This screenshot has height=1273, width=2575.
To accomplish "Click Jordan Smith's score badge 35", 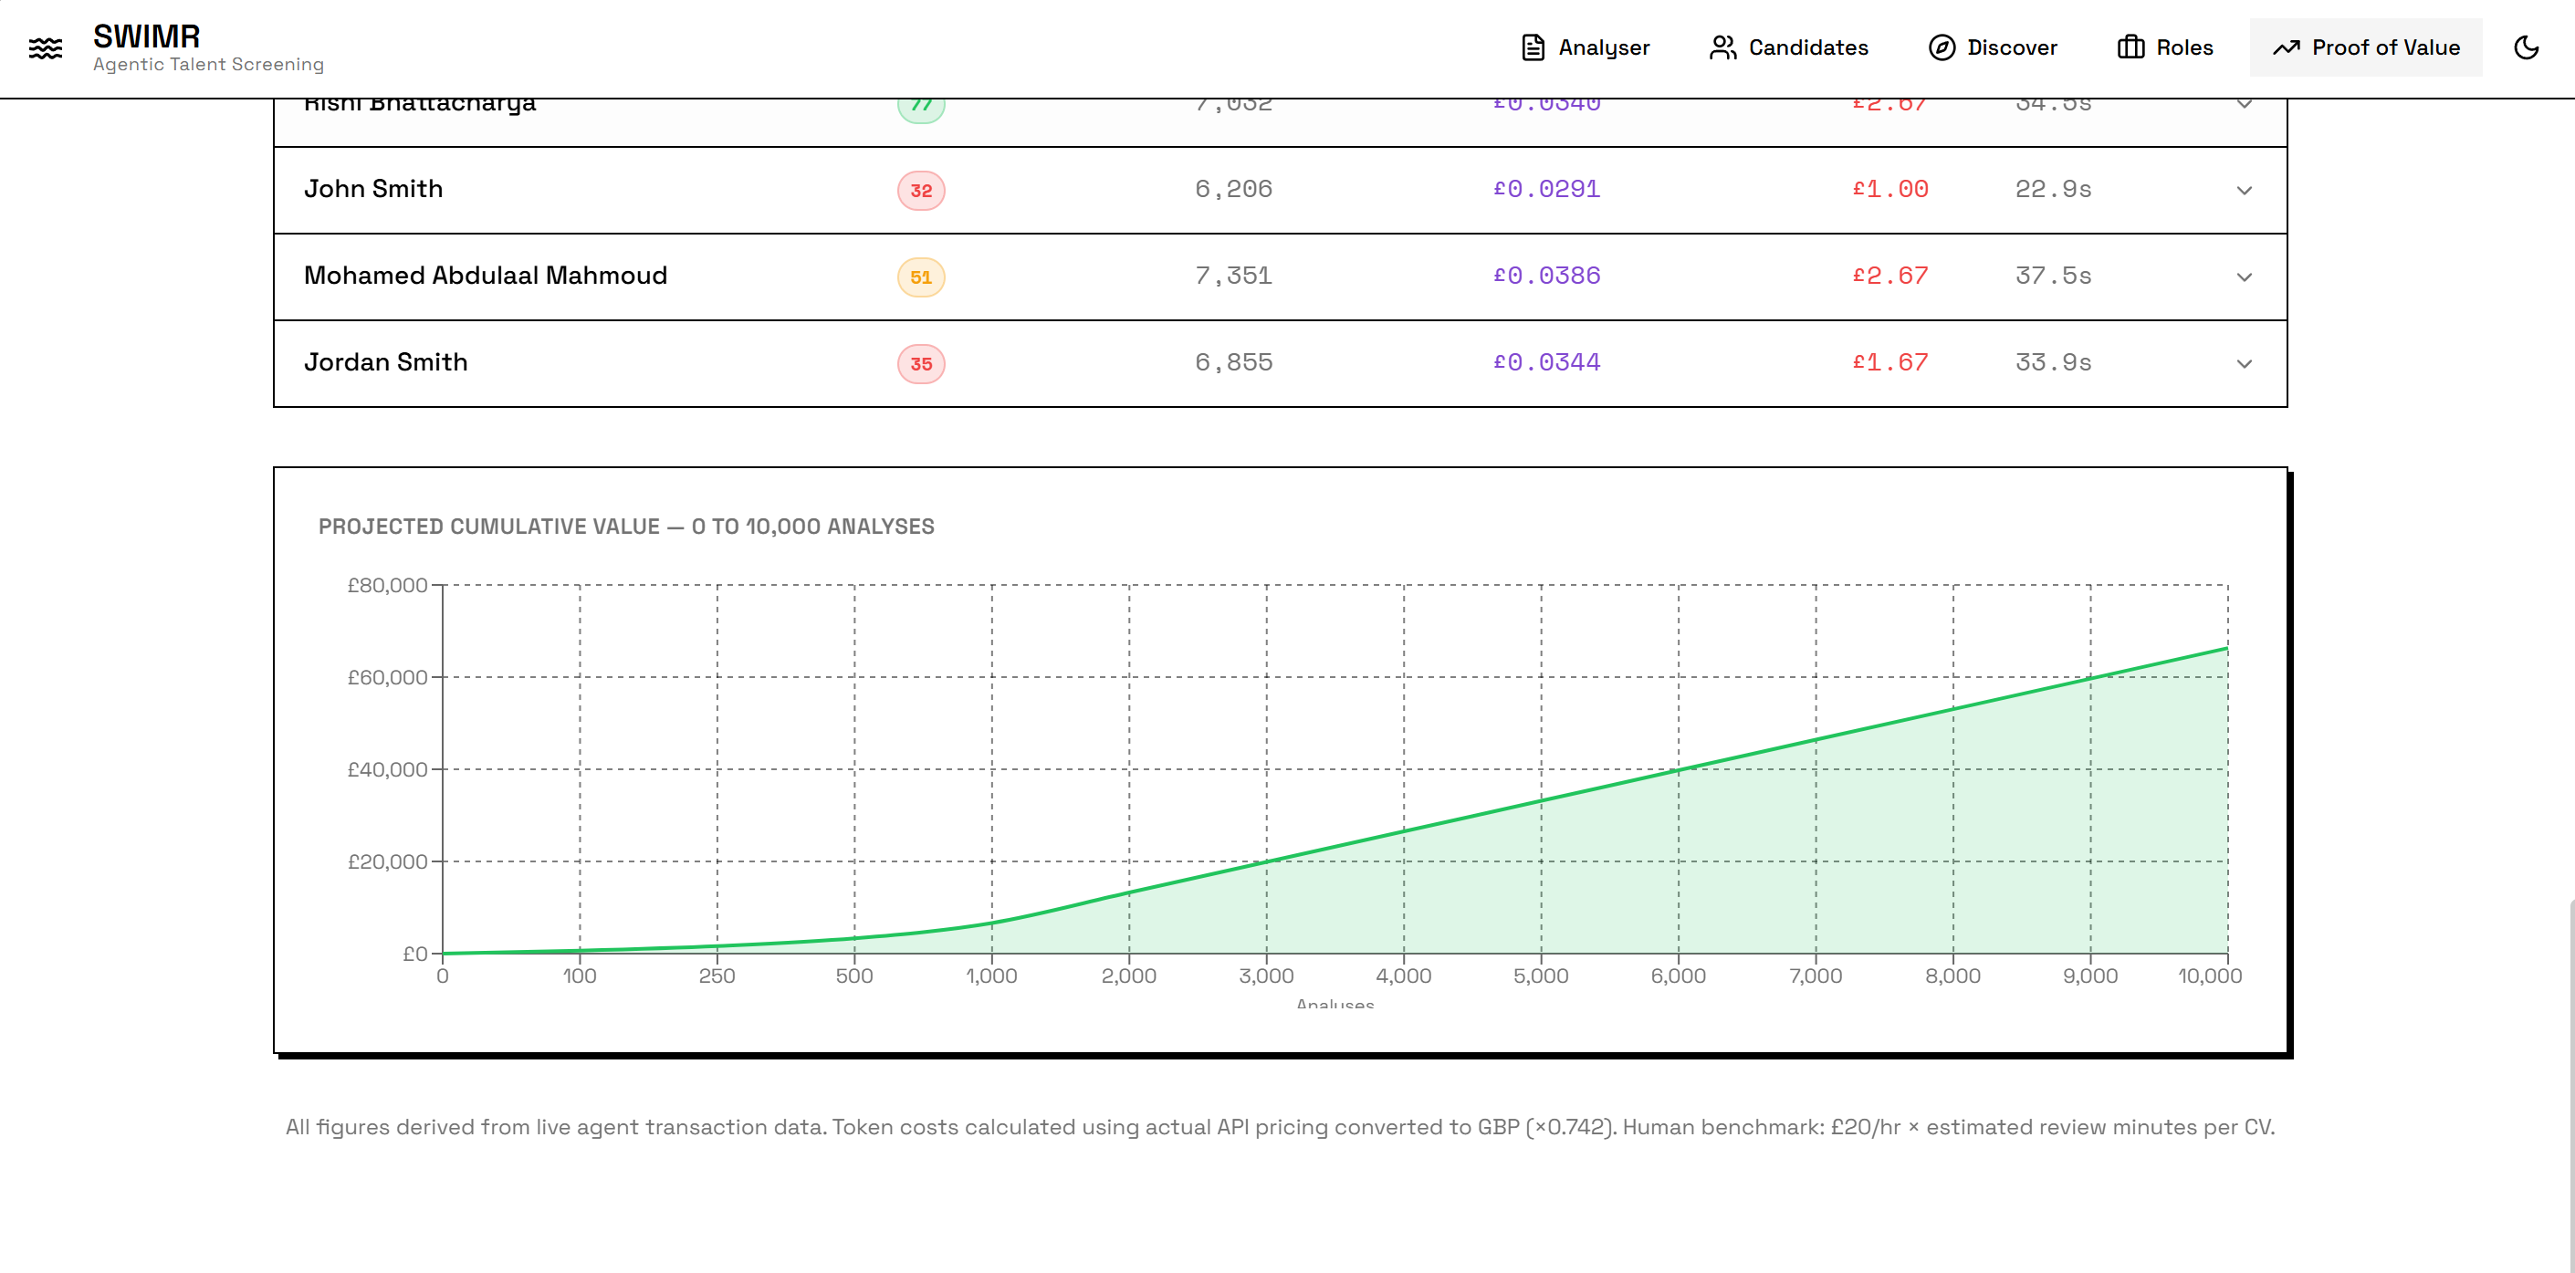I will [921, 364].
